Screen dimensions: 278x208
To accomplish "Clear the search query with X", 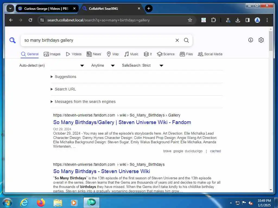I will (177, 40).
